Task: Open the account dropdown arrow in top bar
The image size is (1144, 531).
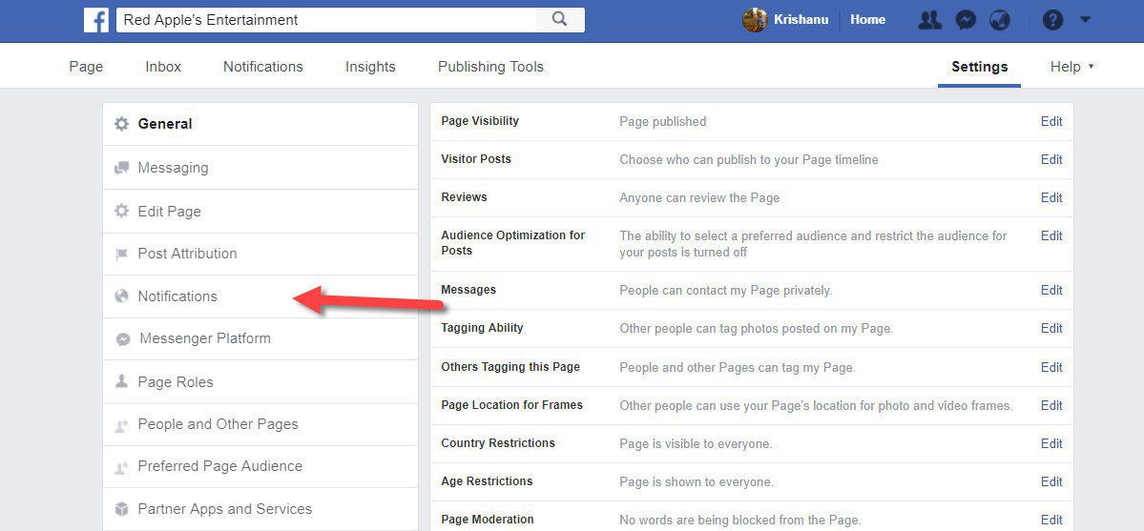Action: 1085,20
